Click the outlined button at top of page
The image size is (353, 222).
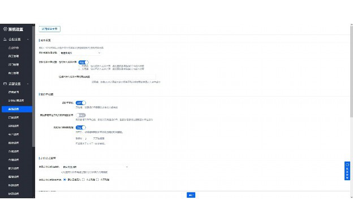tap(50, 29)
